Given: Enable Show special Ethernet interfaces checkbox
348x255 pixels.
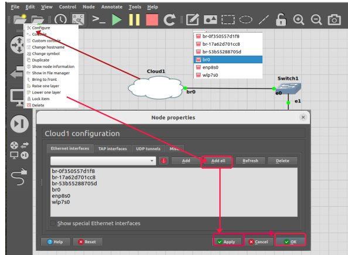Looking at the screenshot, I should 53,223.
